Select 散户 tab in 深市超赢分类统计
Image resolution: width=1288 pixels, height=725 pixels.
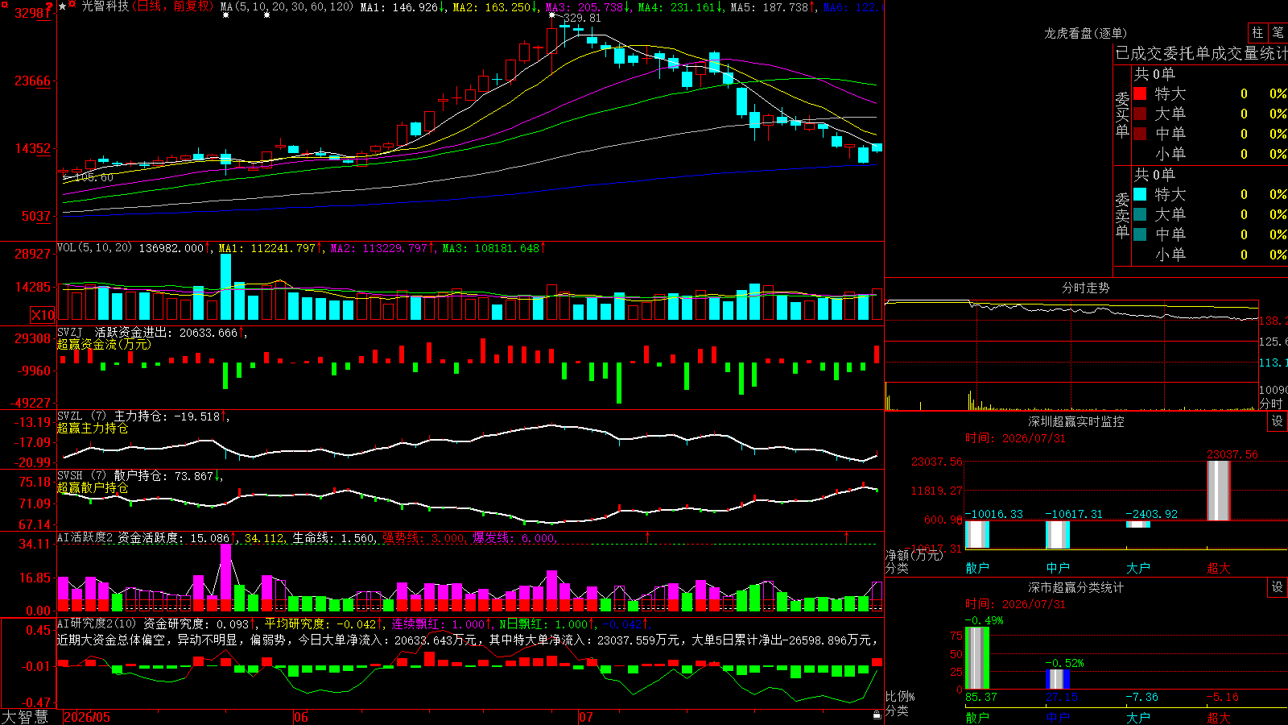pos(977,718)
